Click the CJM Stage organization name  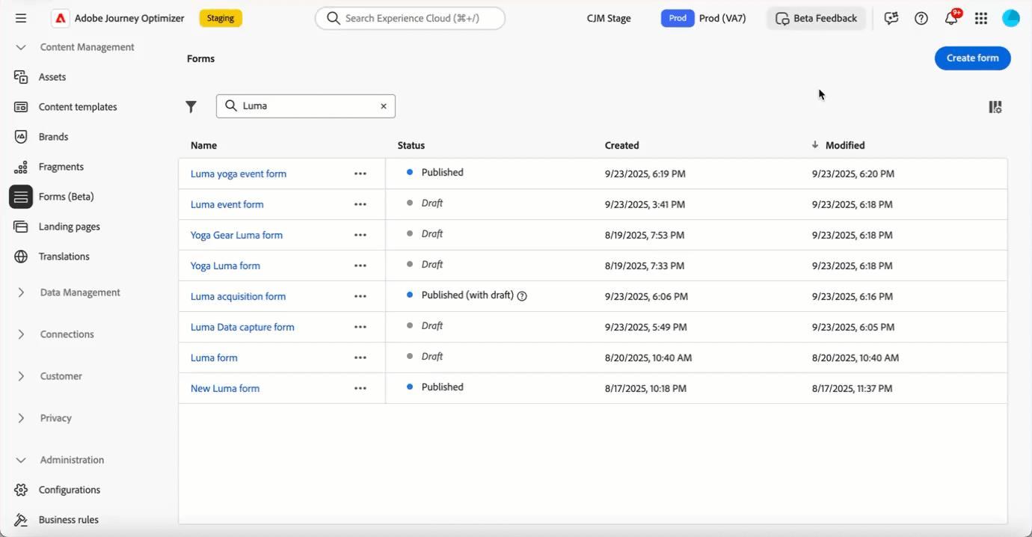[609, 18]
